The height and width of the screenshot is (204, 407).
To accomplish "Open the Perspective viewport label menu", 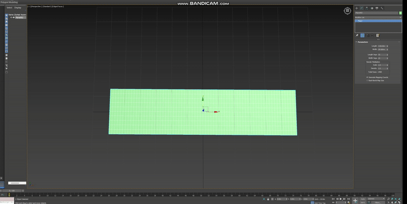I will (36, 6).
